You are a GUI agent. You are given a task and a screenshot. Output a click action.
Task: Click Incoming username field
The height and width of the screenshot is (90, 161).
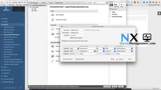88,54
